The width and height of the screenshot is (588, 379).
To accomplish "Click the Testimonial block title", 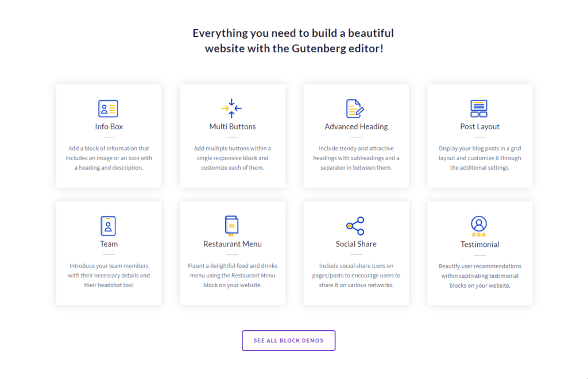I will pyautogui.click(x=479, y=245).
